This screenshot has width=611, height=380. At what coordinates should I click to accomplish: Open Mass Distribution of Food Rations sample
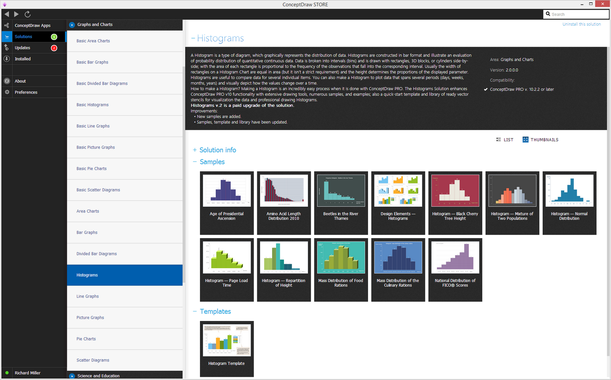coord(341,270)
